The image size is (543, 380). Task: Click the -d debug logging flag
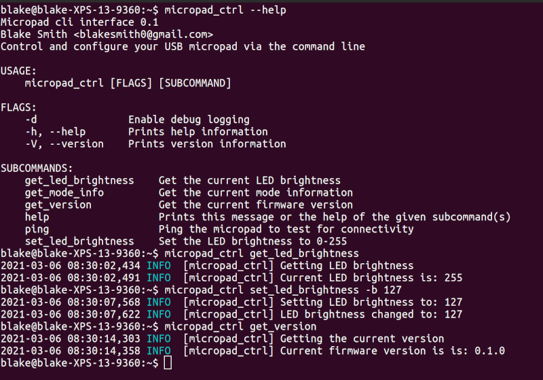point(31,120)
